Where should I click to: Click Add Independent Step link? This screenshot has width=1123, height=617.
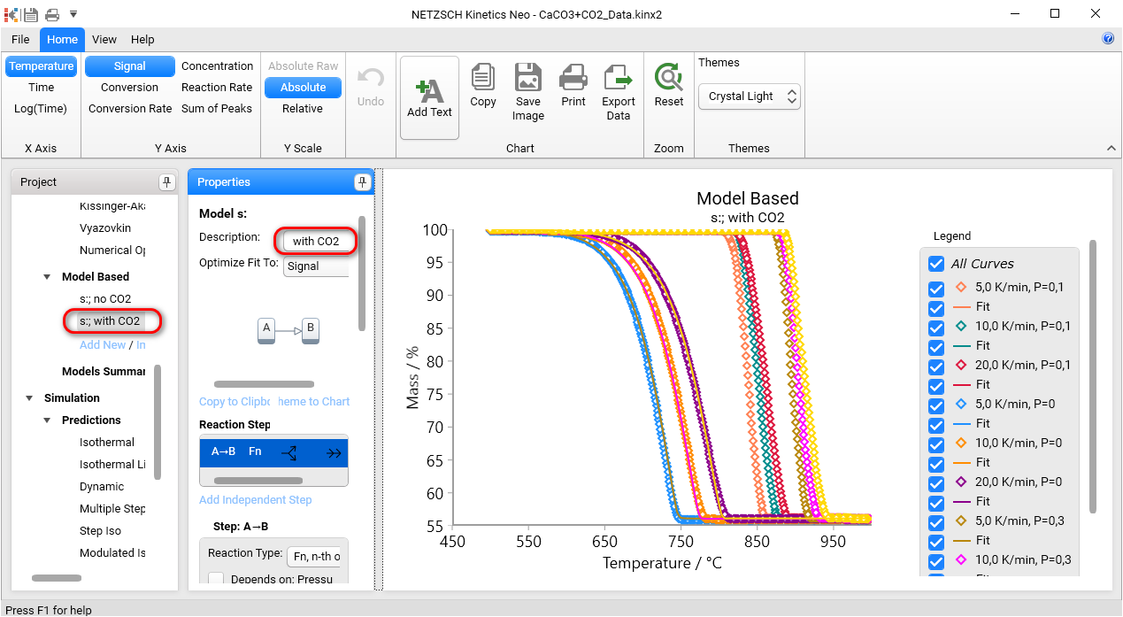(255, 499)
